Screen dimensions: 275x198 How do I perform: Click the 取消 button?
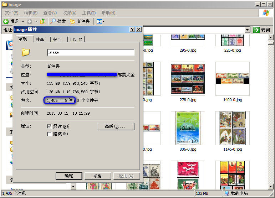tap(98, 176)
